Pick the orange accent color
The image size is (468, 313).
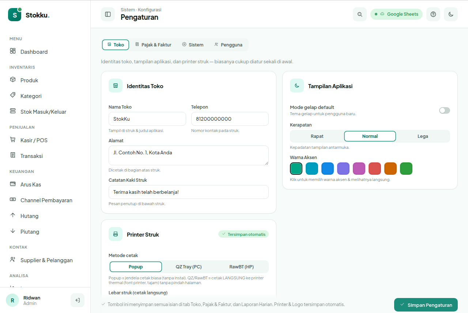(x=390, y=169)
